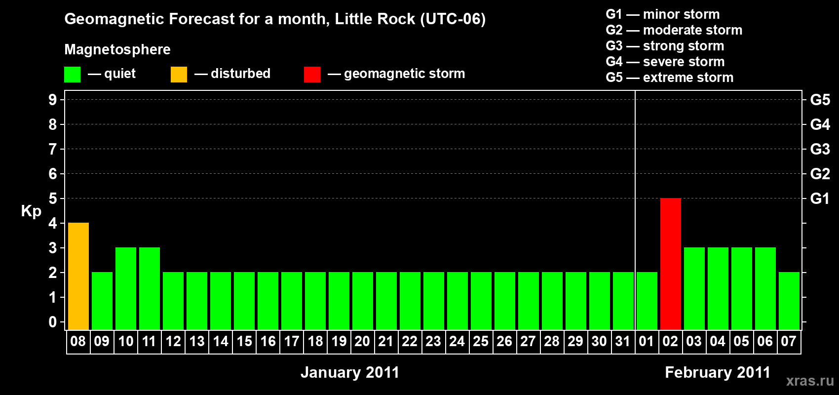Click the Kp axis value 9
This screenshot has height=395, width=839.
coord(53,100)
